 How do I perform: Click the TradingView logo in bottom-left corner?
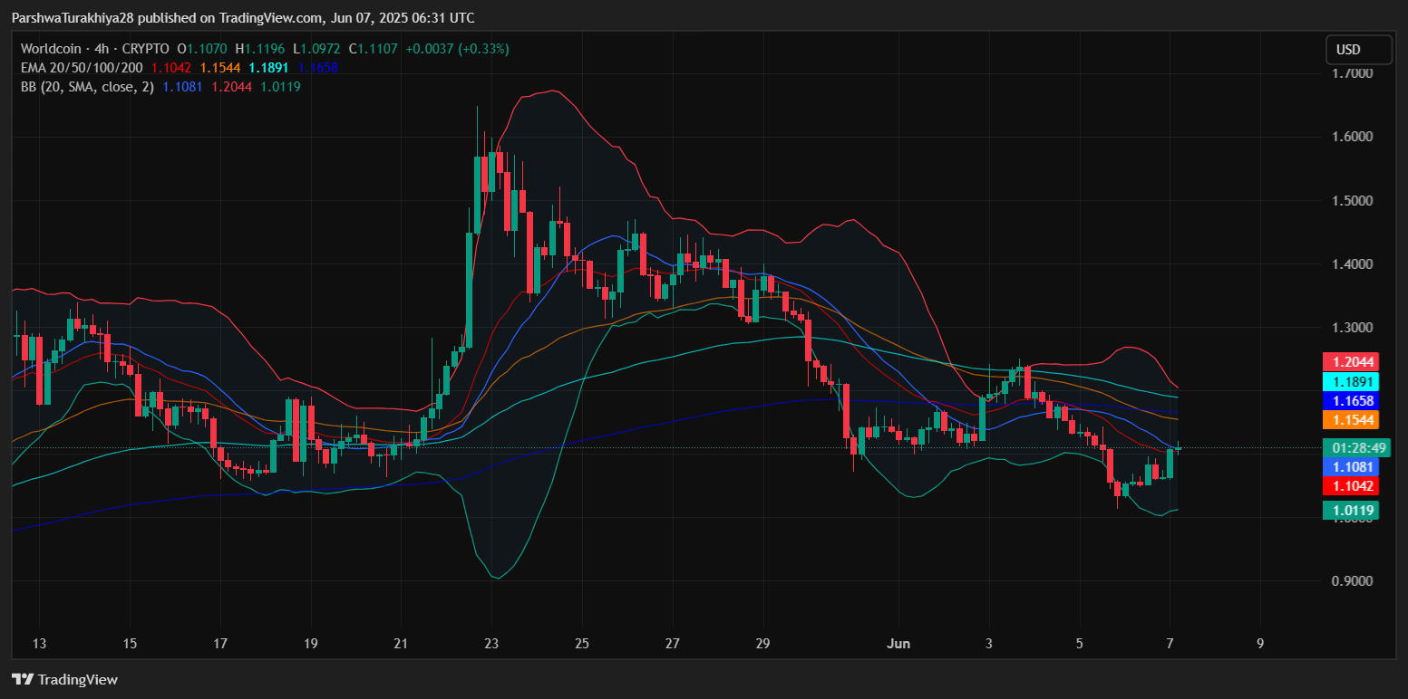pos(64,679)
